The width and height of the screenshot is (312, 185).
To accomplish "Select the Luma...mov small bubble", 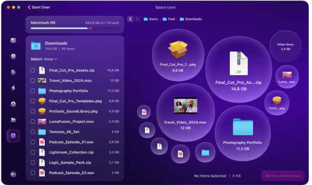I will (287, 77).
